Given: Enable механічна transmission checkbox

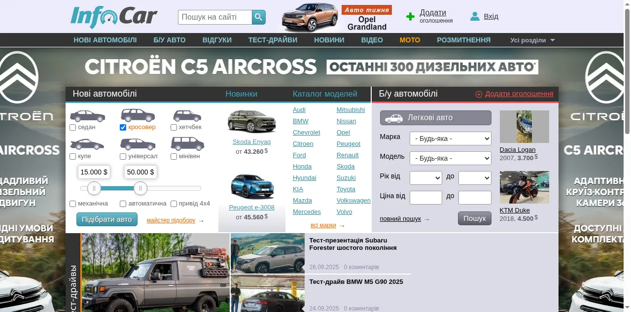Looking at the screenshot, I should pos(73,204).
